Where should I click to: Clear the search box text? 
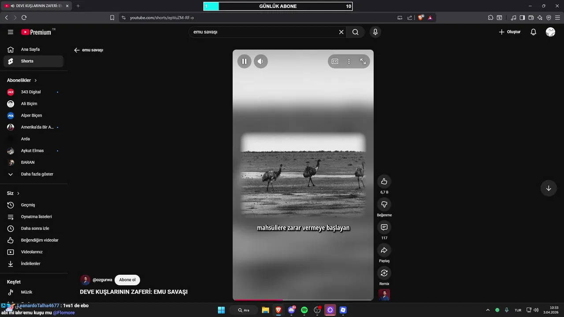pos(341,32)
